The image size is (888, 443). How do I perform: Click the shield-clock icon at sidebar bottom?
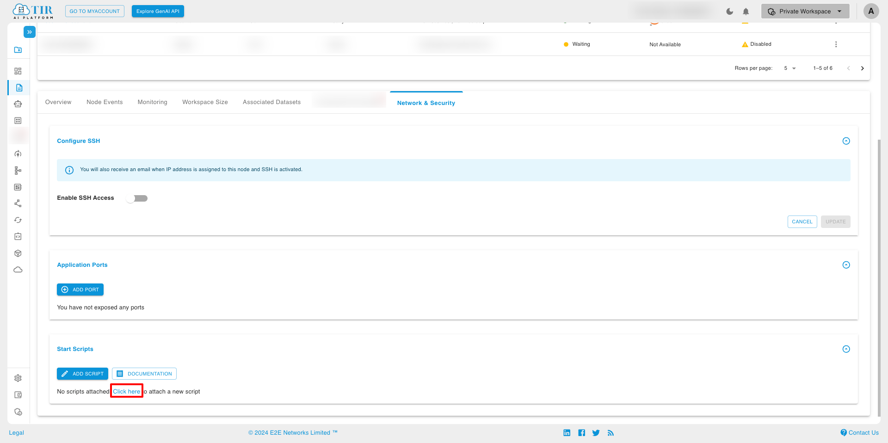[18, 412]
